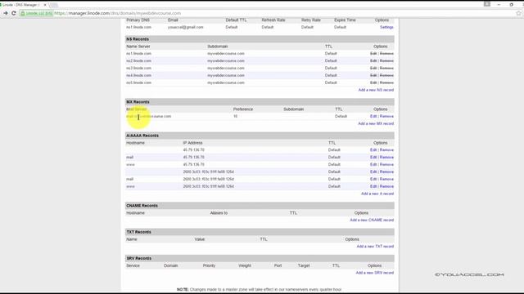
Task: Remove the blank-hostname 45.79.136.70 A record
Action: 386,150
